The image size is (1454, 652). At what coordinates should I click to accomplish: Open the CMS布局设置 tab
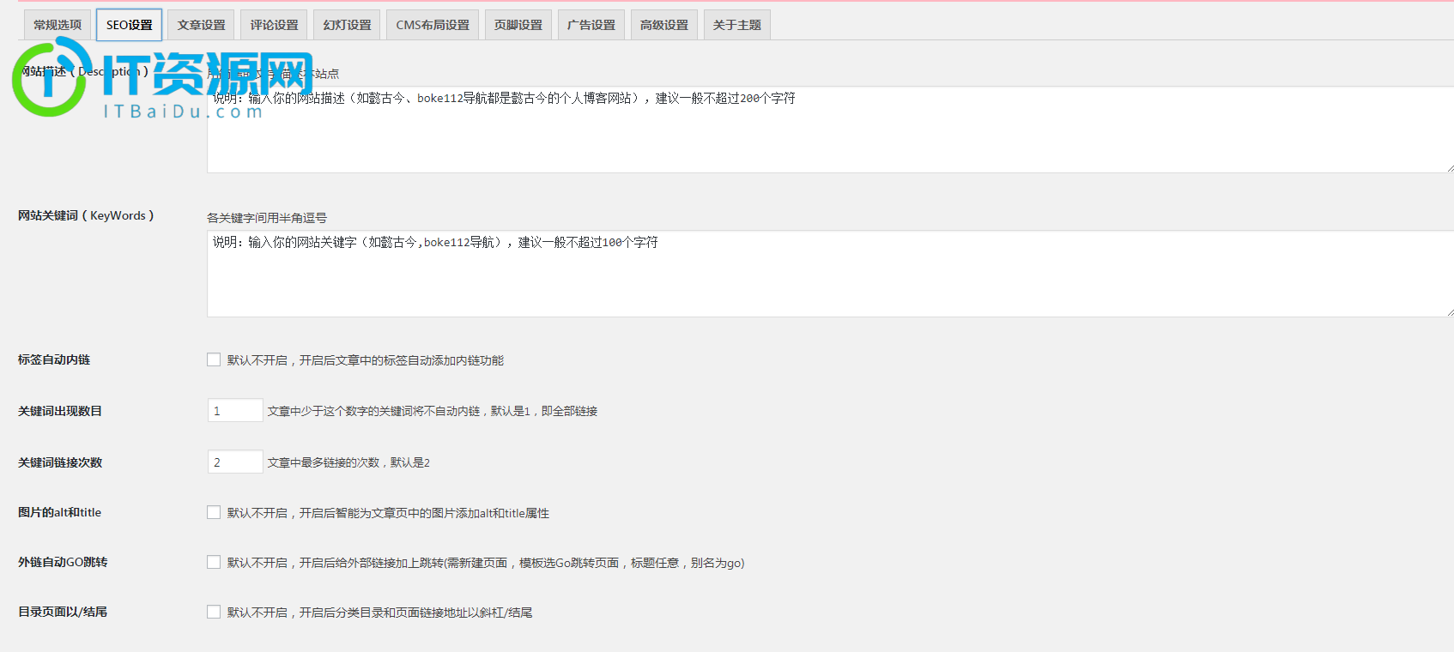click(x=433, y=25)
